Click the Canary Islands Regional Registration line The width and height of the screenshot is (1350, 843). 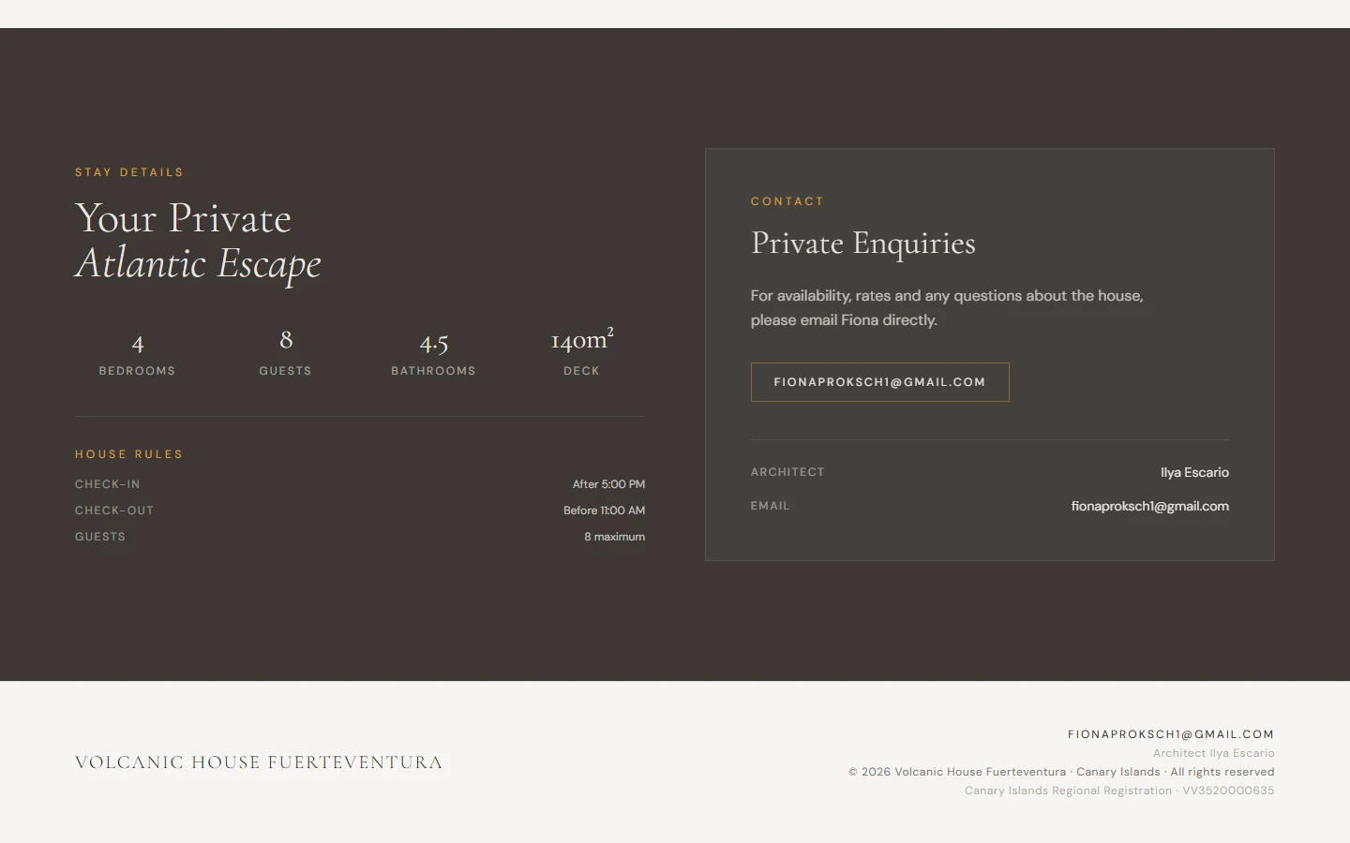pos(1119,791)
